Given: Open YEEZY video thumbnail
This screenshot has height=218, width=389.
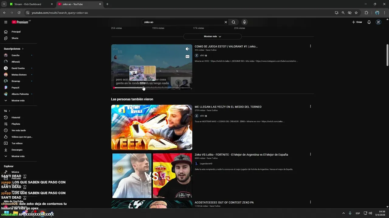Looking at the screenshot, I should 152,127.
